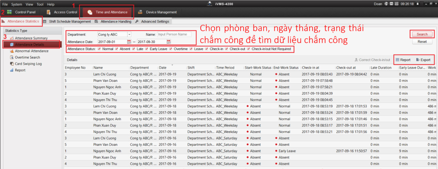Export the attendance details
The image size is (438, 169).
(423, 60)
